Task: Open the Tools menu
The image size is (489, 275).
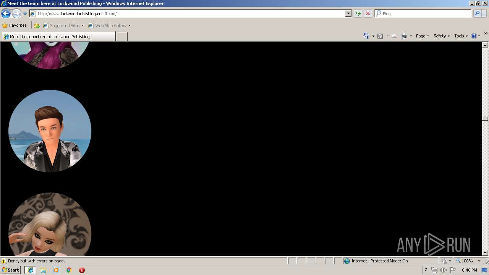Action: 461,36
